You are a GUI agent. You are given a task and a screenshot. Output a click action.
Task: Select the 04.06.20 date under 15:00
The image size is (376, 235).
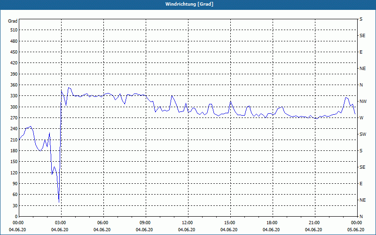pyautogui.click(x=229, y=230)
